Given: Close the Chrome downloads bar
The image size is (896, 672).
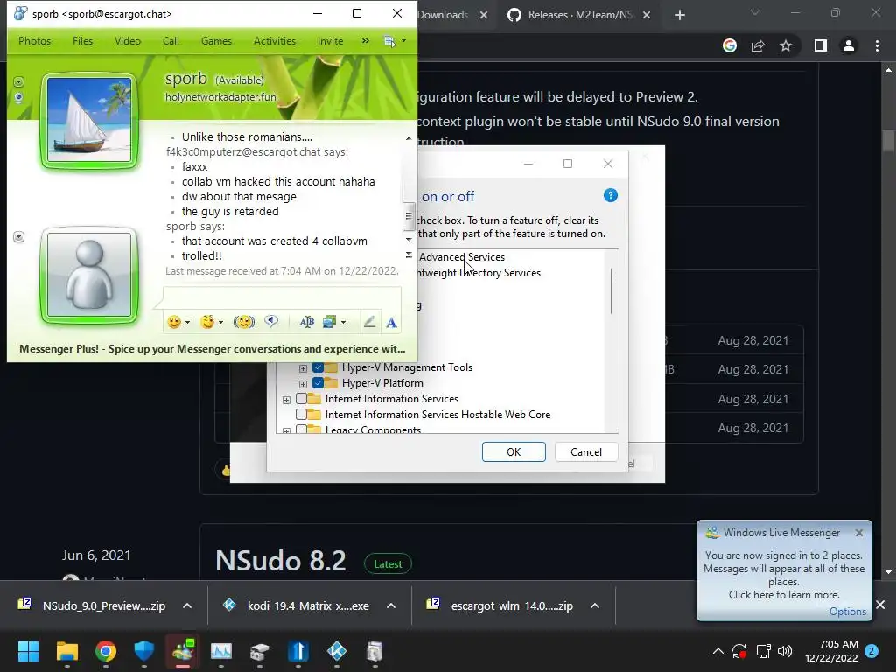Looking at the screenshot, I should pos(880,605).
